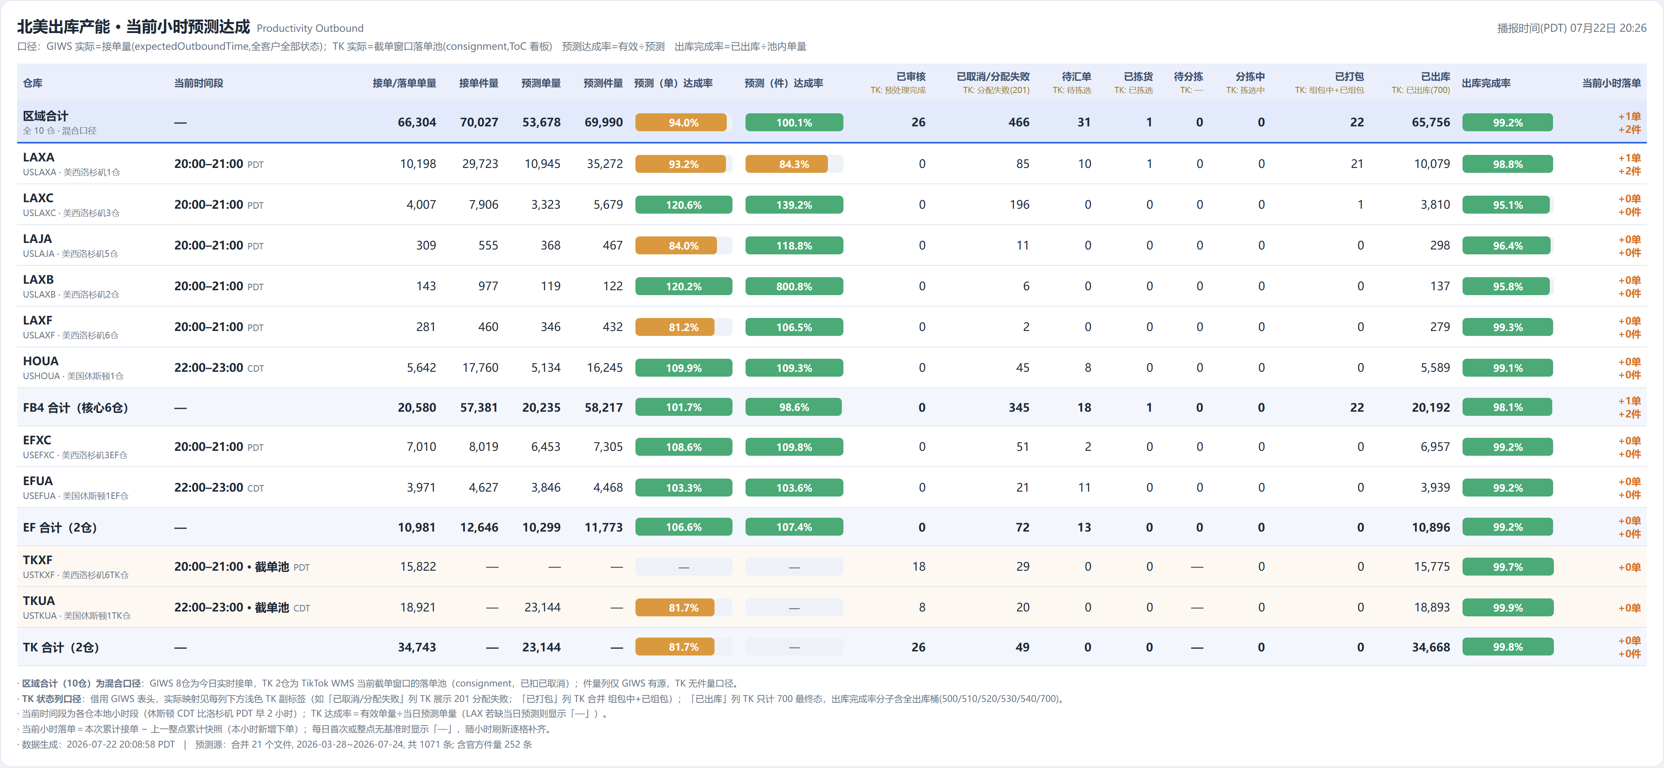The image size is (1664, 768).
Task: Click the TKUA 81.7% orange progress bar
Action: [684, 607]
